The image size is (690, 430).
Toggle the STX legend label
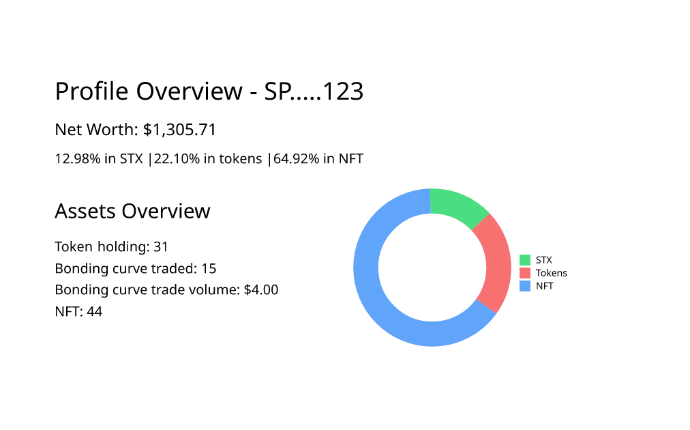tap(544, 260)
